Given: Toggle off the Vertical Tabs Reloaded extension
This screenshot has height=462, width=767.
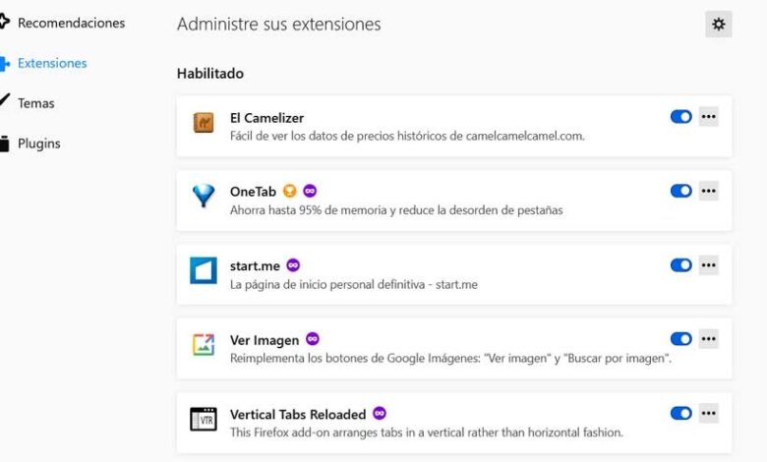Looking at the screenshot, I should (680, 414).
